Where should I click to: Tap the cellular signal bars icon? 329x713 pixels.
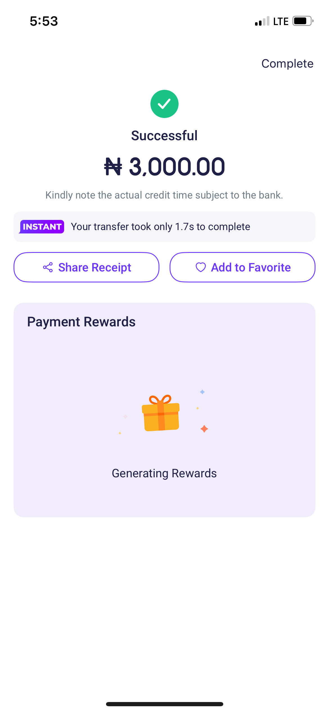(x=262, y=21)
